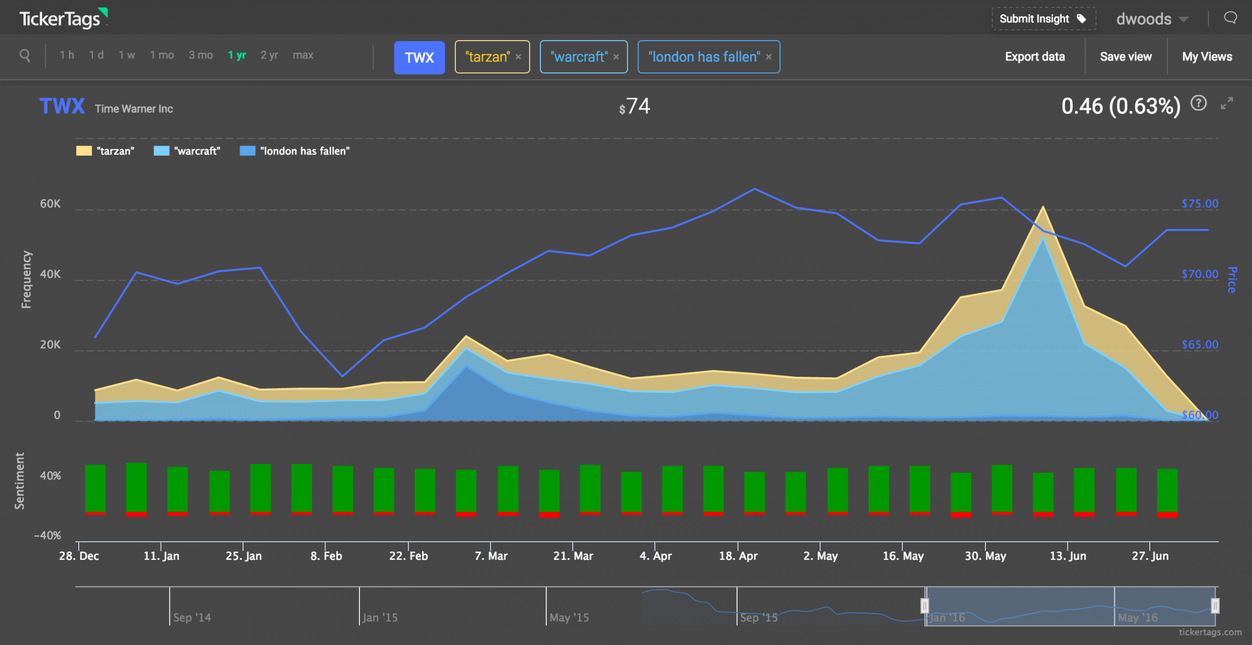Click the 60K frequency axis label
1252x645 pixels.
(x=50, y=204)
